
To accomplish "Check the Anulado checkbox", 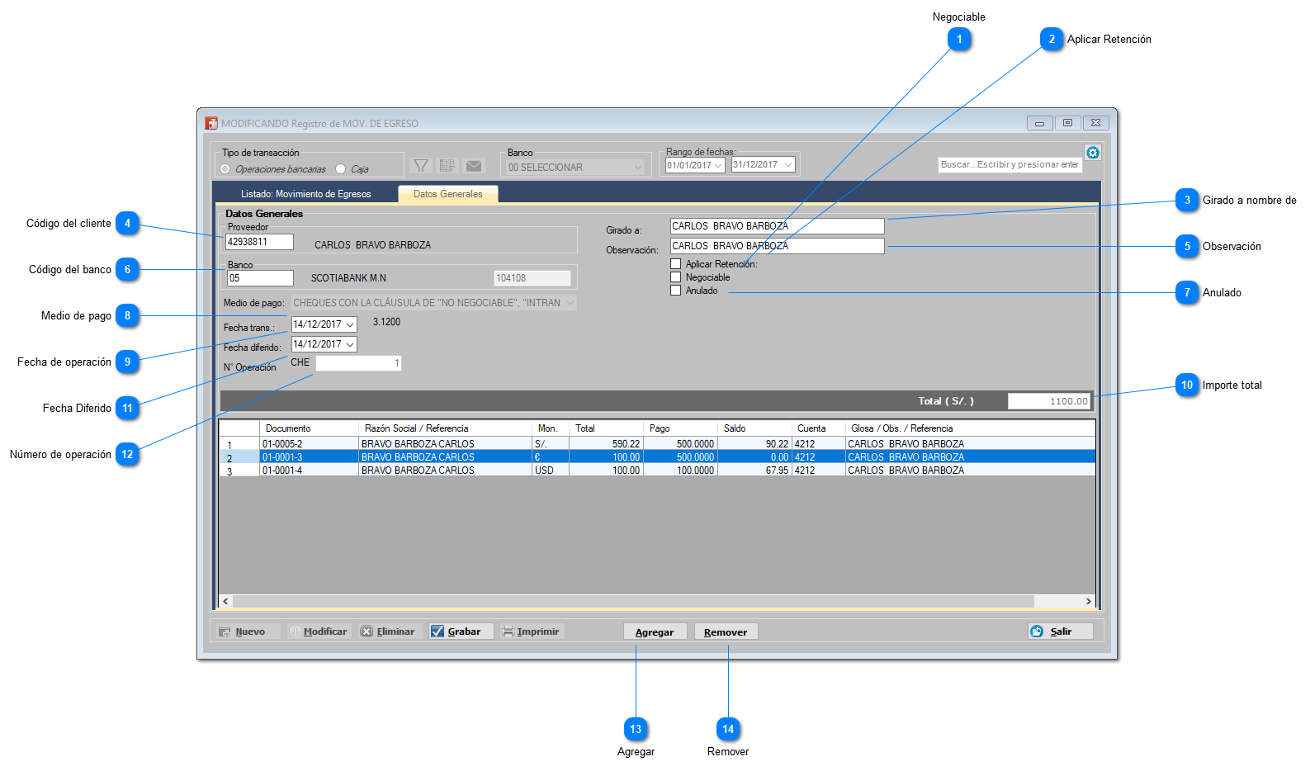I will point(676,291).
